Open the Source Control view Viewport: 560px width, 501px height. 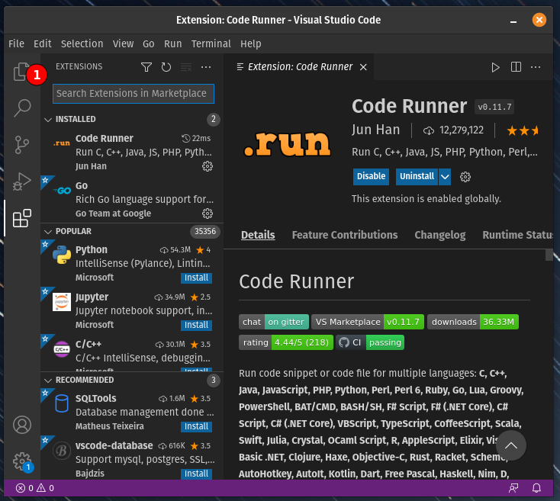[x=22, y=145]
